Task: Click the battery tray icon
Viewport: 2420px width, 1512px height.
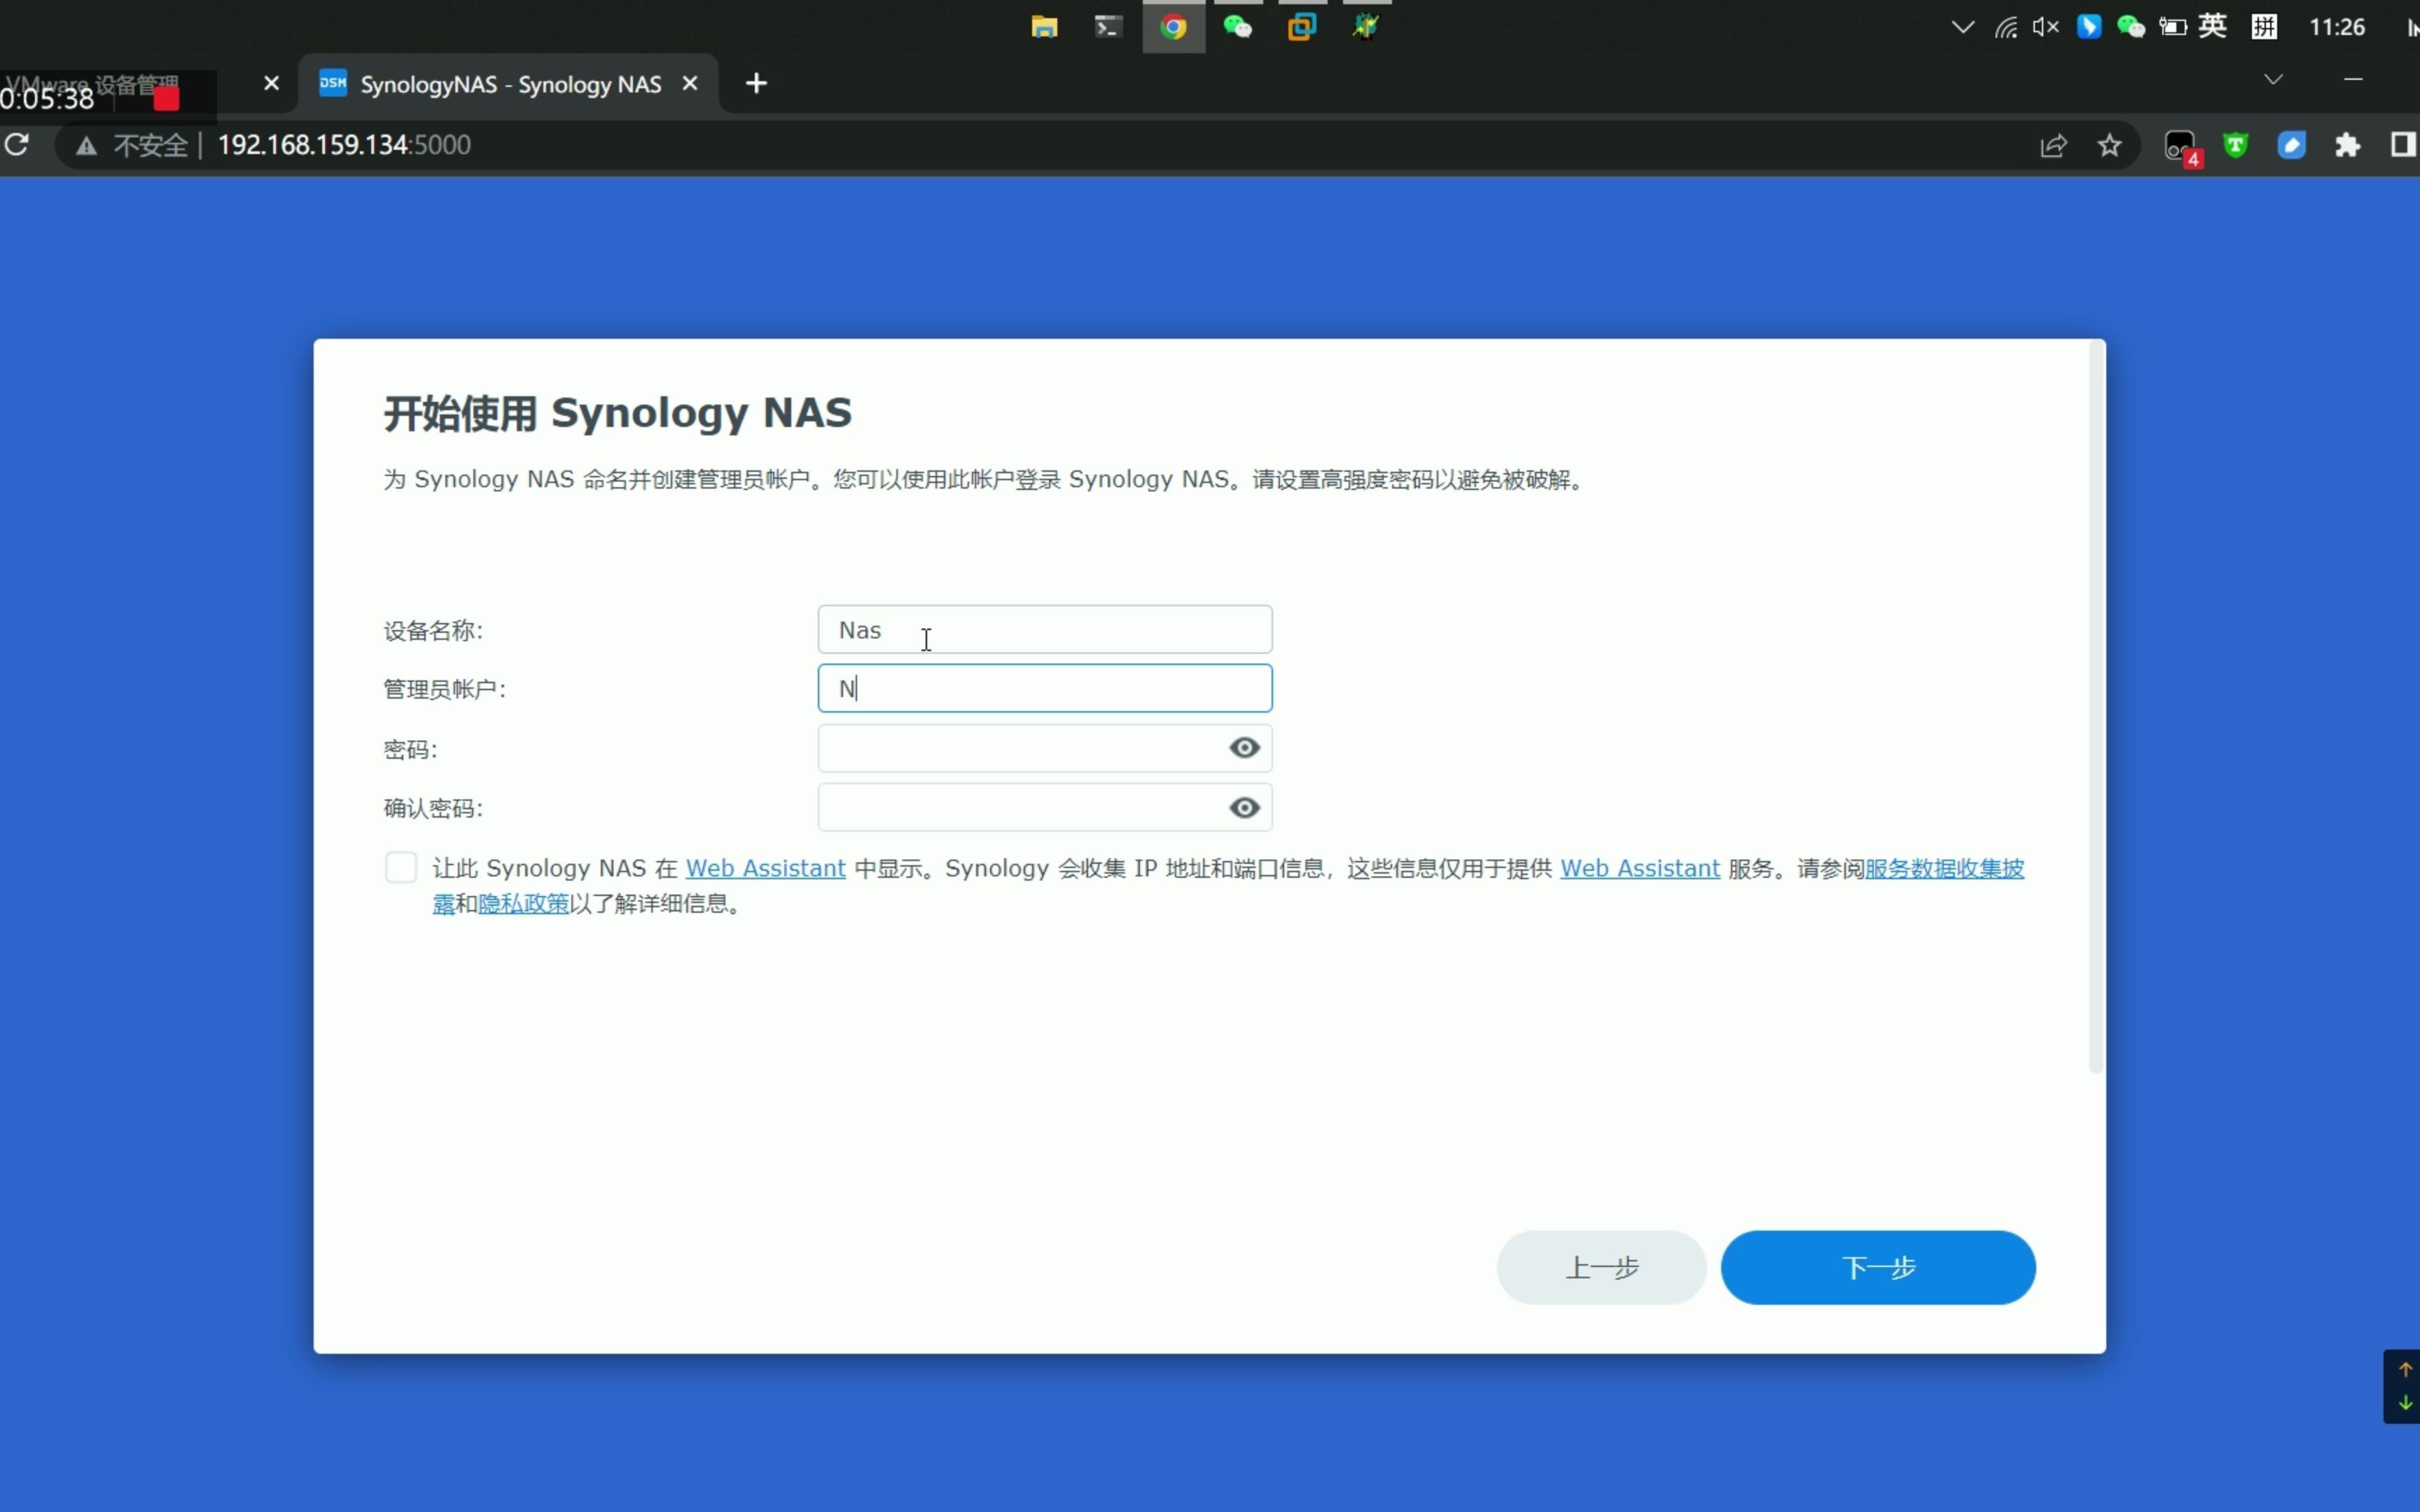Action: [2173, 27]
